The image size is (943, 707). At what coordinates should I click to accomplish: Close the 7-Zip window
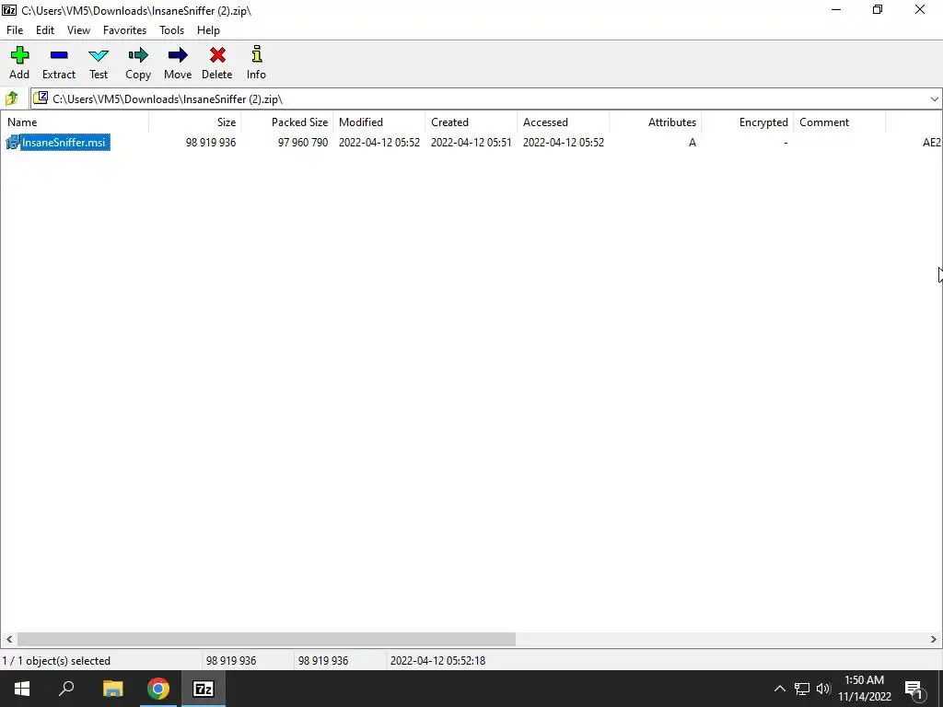point(920,10)
